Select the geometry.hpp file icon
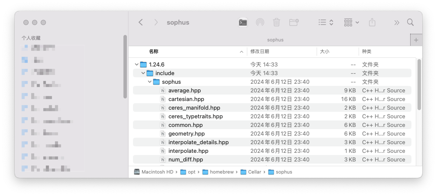 pos(163,133)
